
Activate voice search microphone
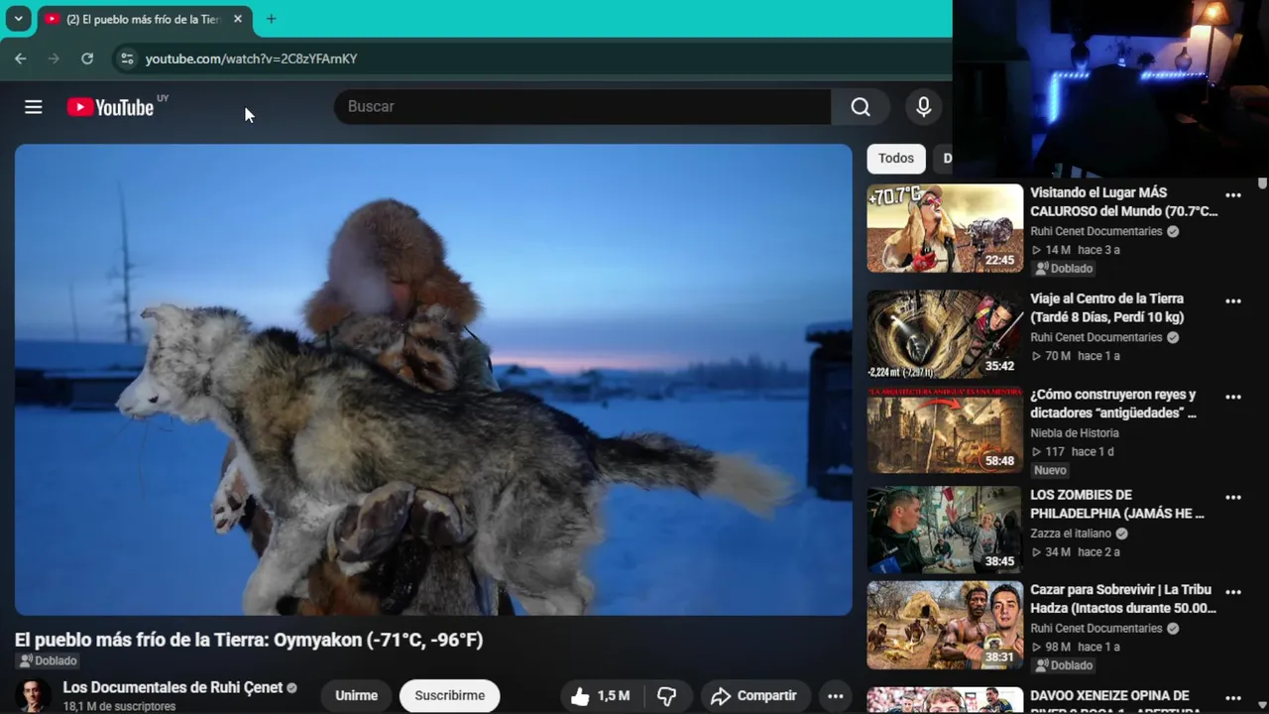tap(923, 107)
